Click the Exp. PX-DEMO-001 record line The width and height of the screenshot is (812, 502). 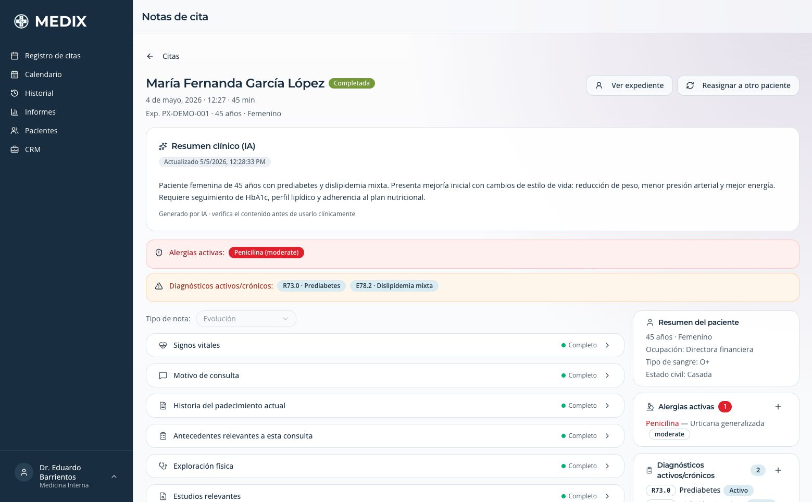click(x=214, y=114)
